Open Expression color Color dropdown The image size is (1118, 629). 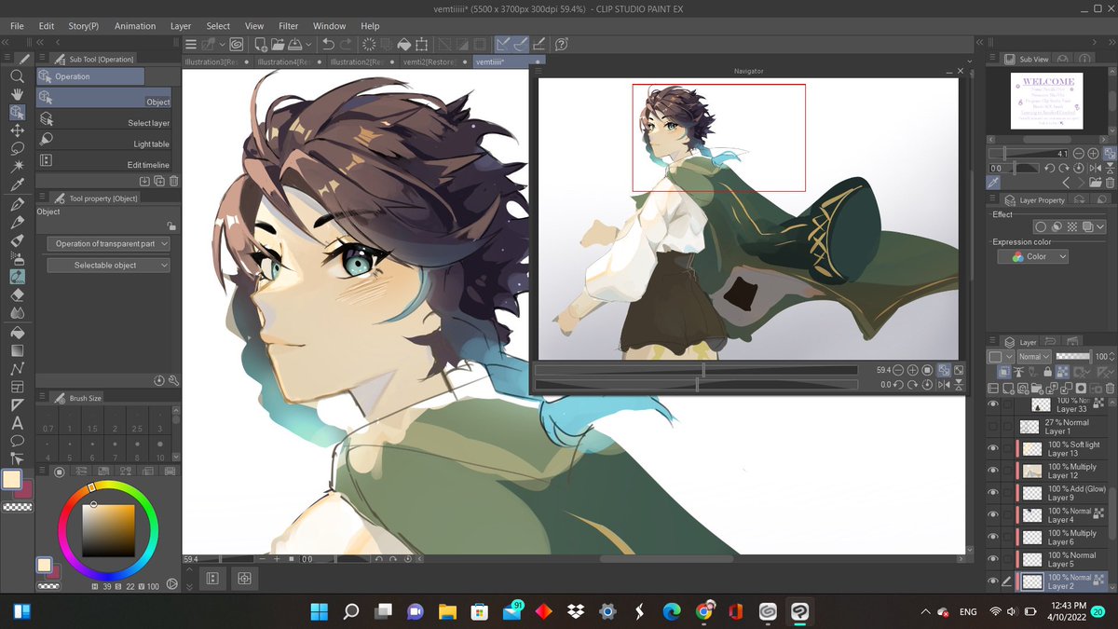pyautogui.click(x=1032, y=256)
